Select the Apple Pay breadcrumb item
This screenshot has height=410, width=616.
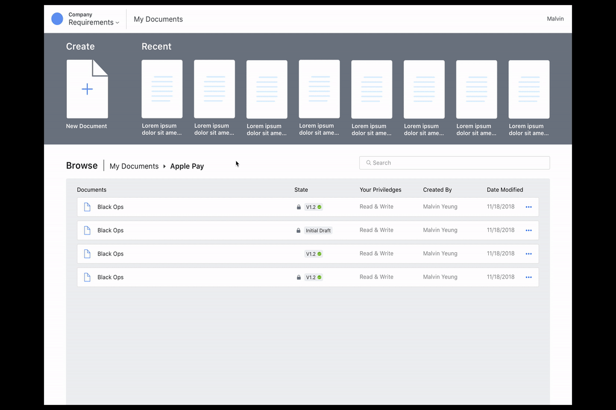[x=187, y=166]
